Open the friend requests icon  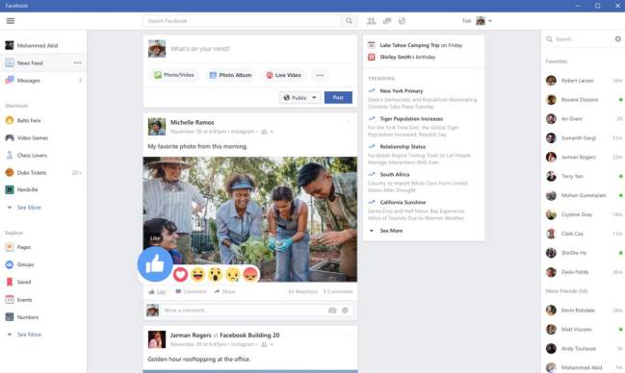click(371, 21)
